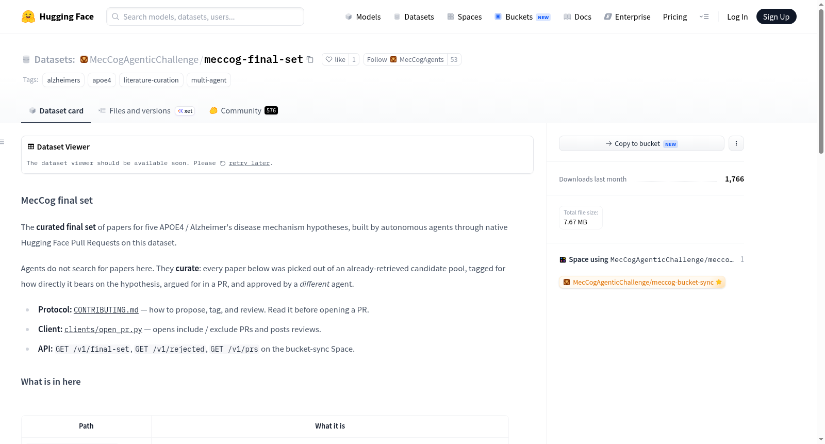The image size is (825, 444).
Task: Click the Path column header
Action: (x=86, y=426)
